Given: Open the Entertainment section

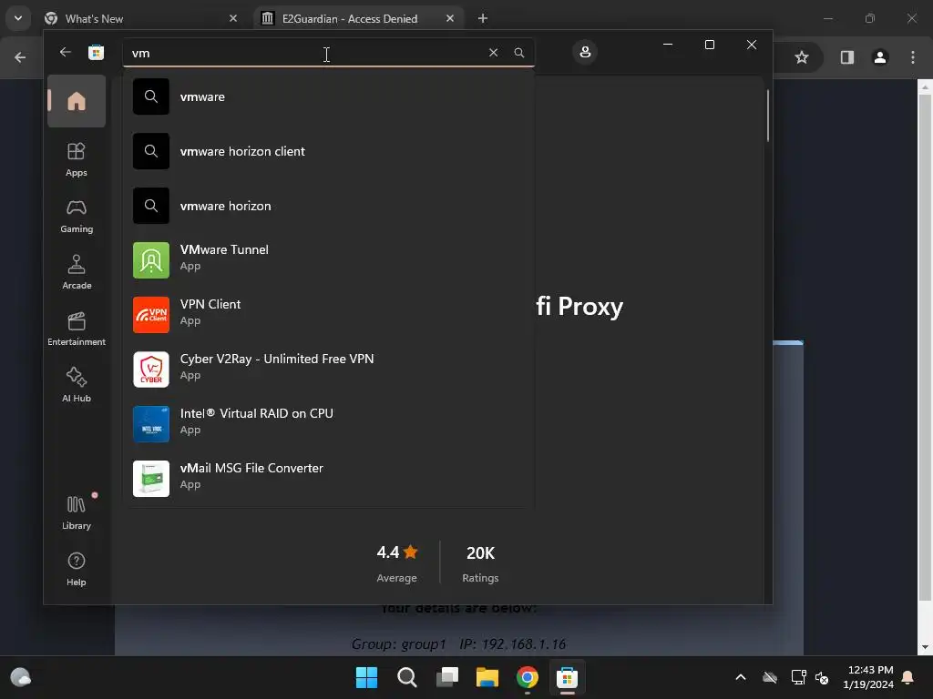Looking at the screenshot, I should pyautogui.click(x=77, y=329).
